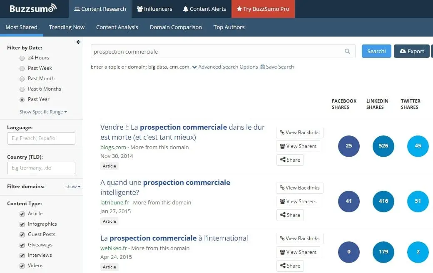Share the blogs.com article
The width and height of the screenshot is (433, 273).
tap(290, 160)
